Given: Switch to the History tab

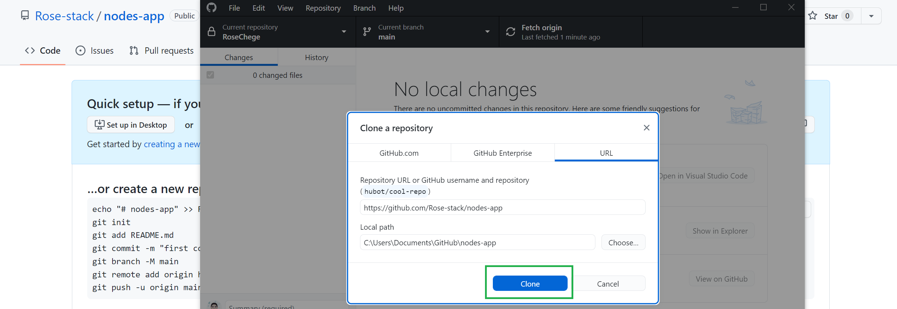Looking at the screenshot, I should point(316,57).
